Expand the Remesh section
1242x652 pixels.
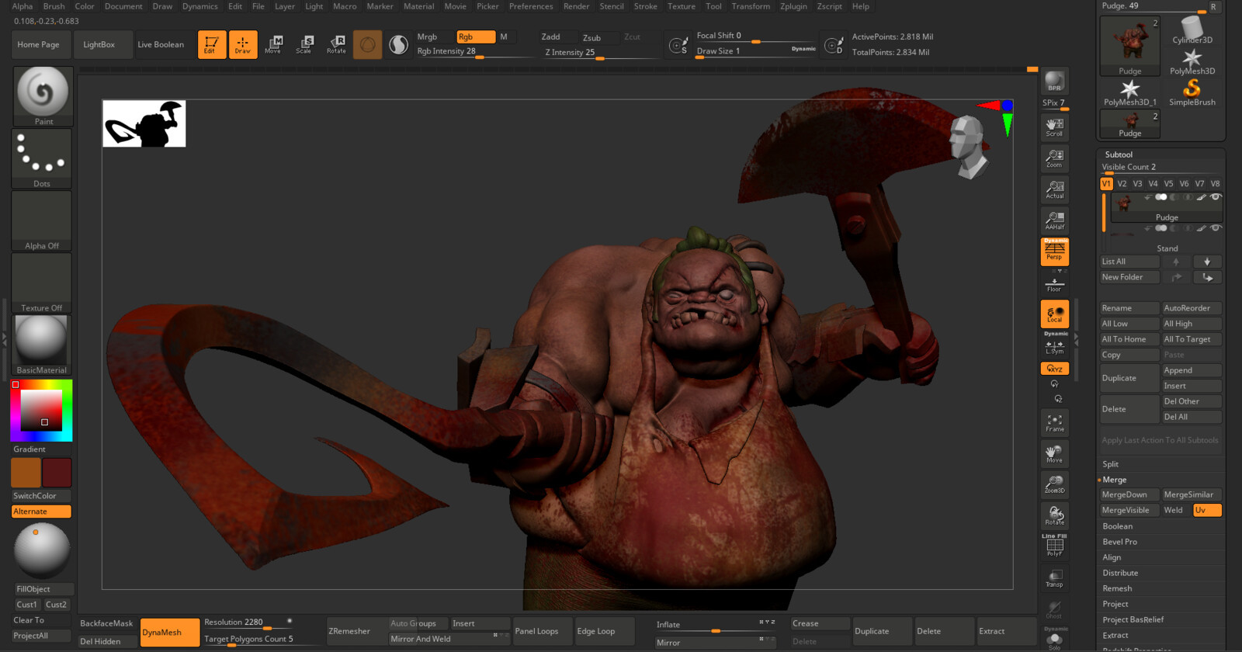[x=1117, y=588]
